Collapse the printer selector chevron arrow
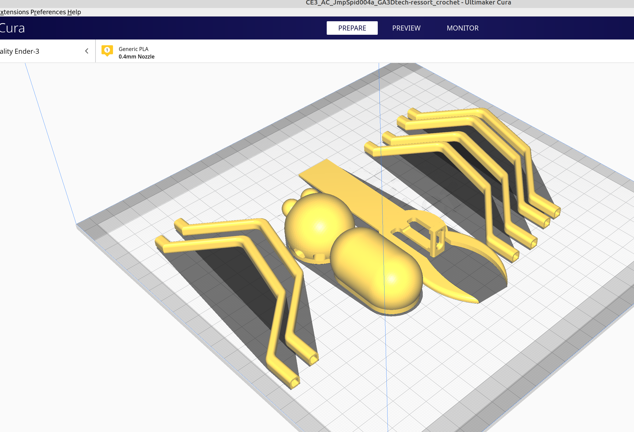Viewport: 634px width, 432px height. (87, 51)
